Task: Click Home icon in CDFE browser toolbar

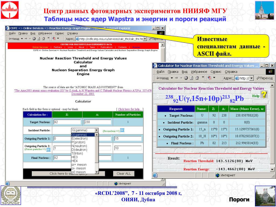Action: pyautogui.click(x=43, y=39)
